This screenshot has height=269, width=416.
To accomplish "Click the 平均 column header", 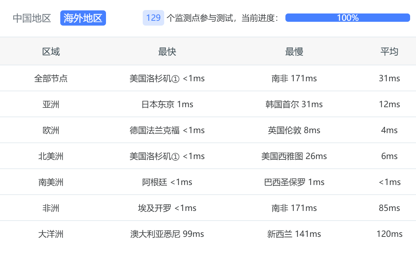I will (x=389, y=52).
